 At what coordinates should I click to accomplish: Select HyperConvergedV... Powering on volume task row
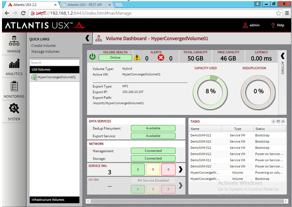237,173
